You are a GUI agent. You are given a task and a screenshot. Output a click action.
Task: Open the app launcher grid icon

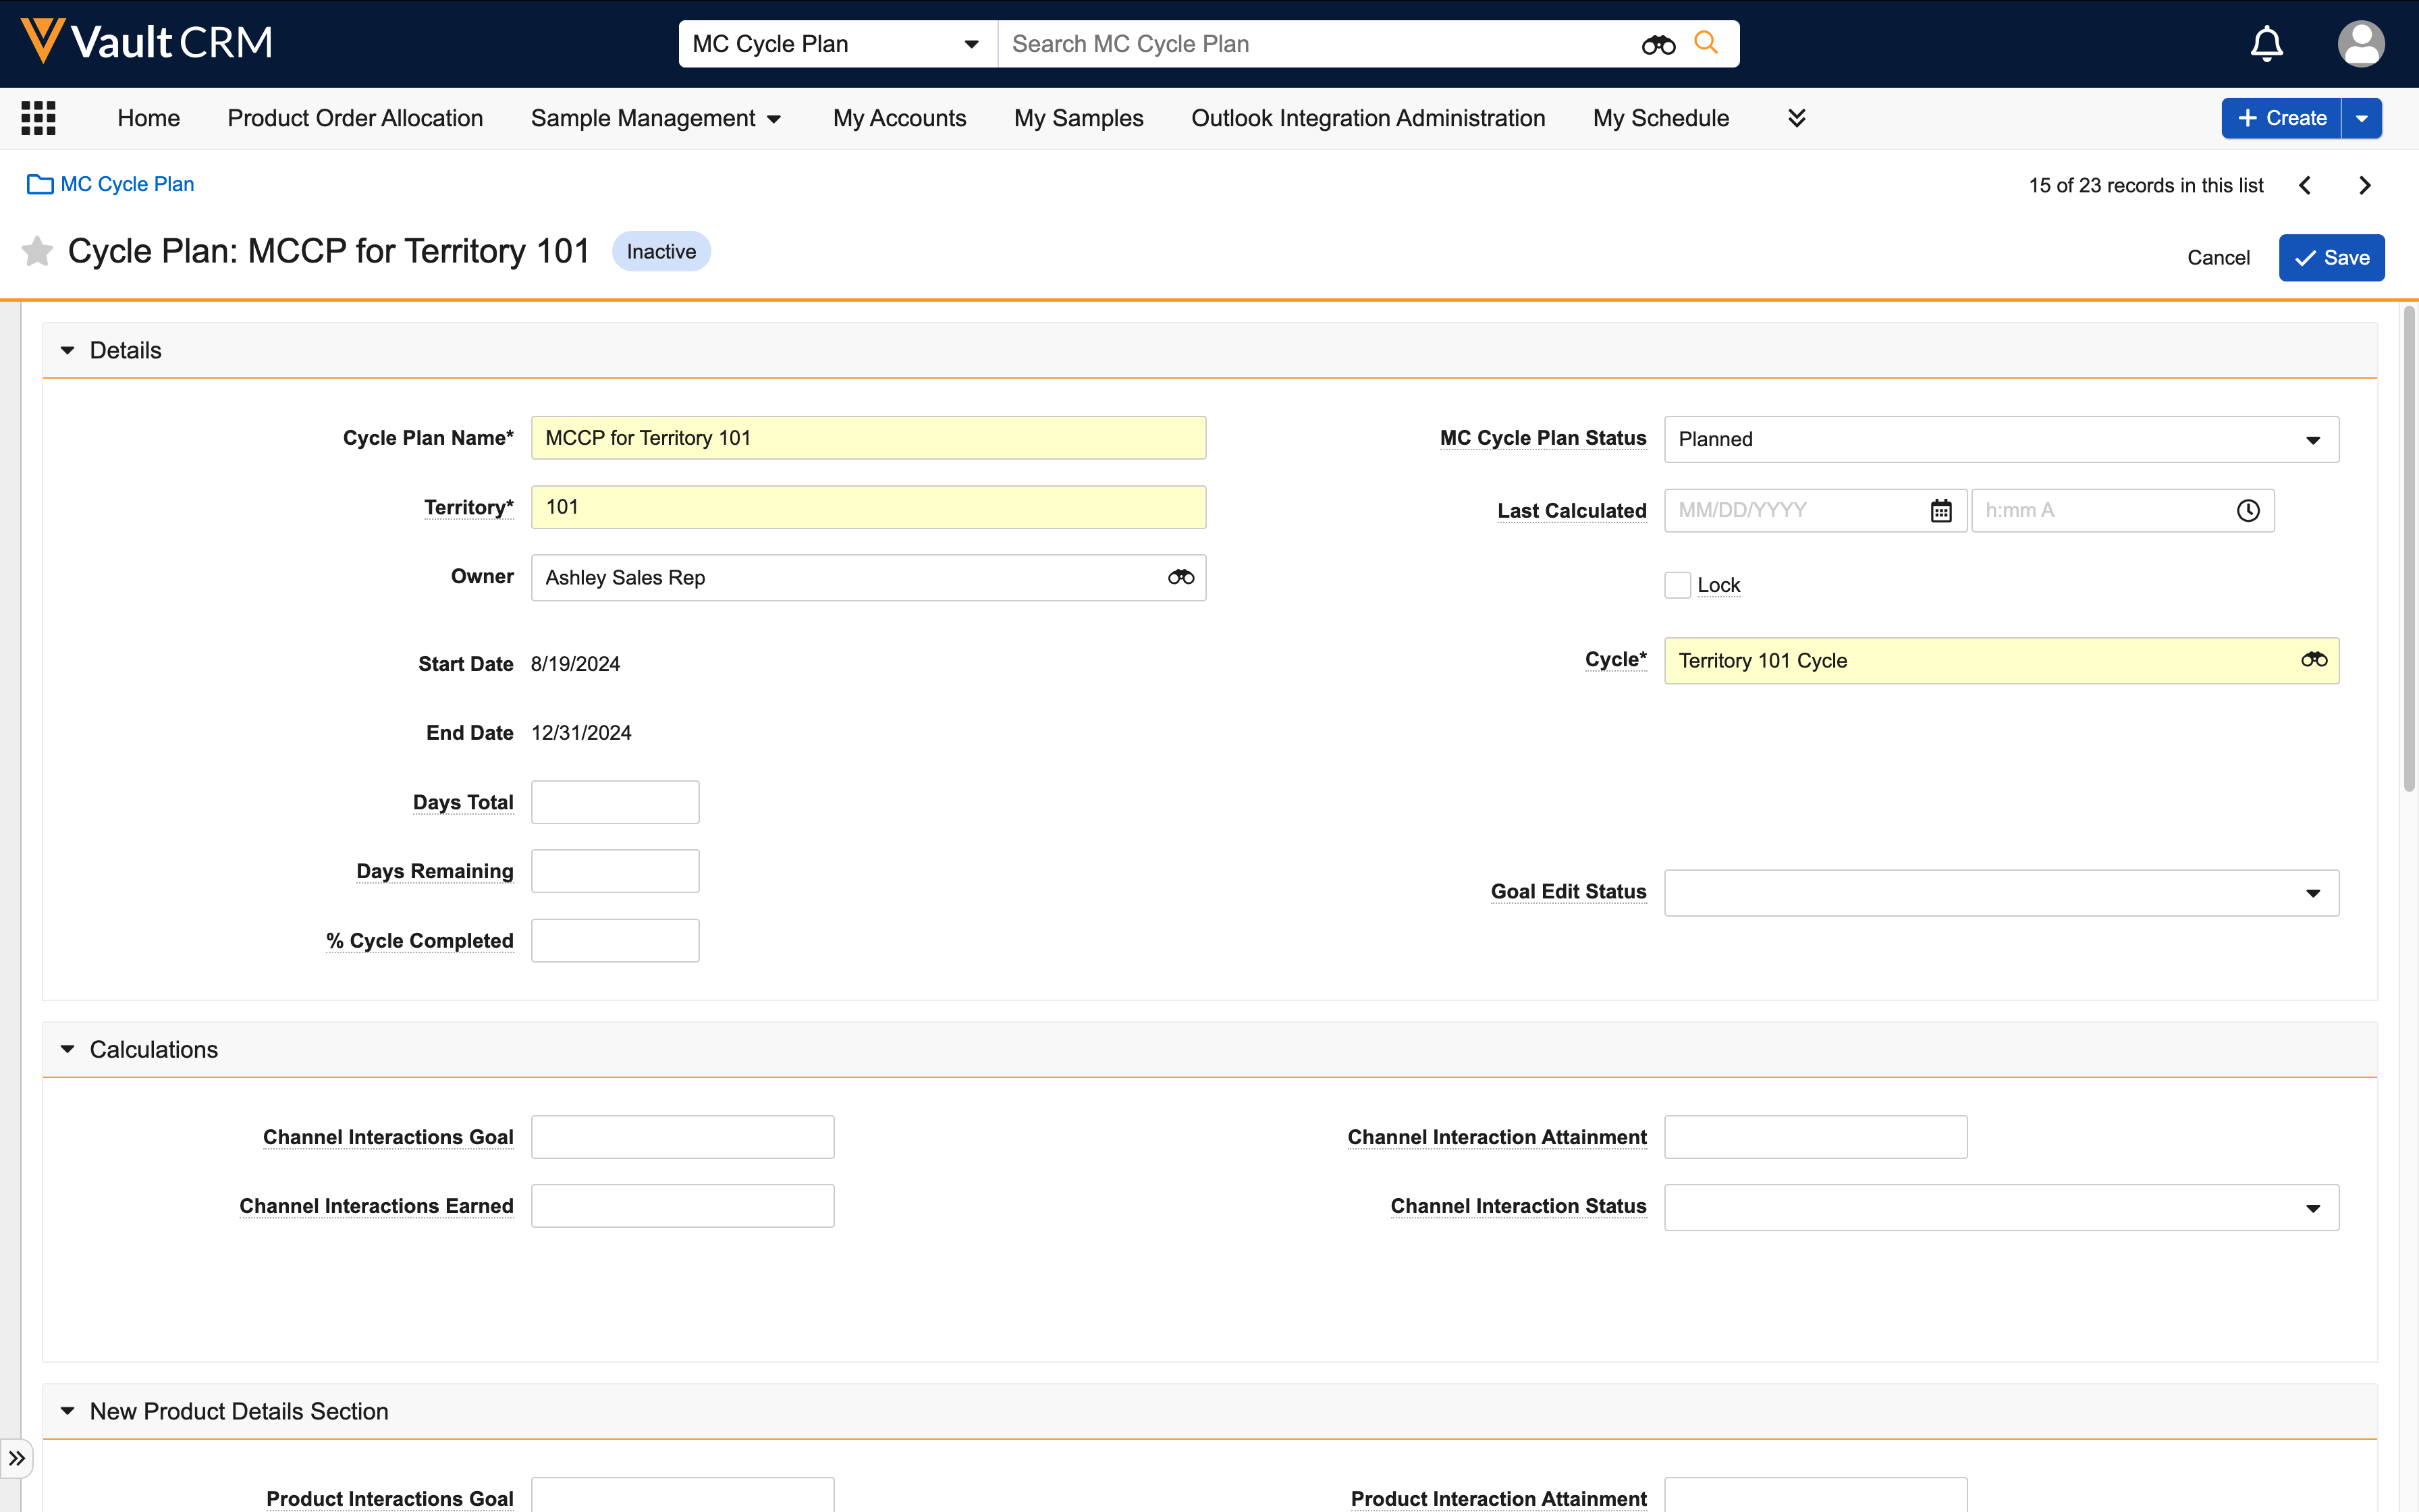click(x=38, y=118)
